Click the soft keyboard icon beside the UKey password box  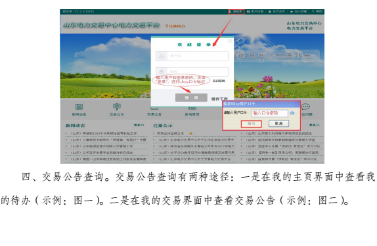(x=292, y=112)
